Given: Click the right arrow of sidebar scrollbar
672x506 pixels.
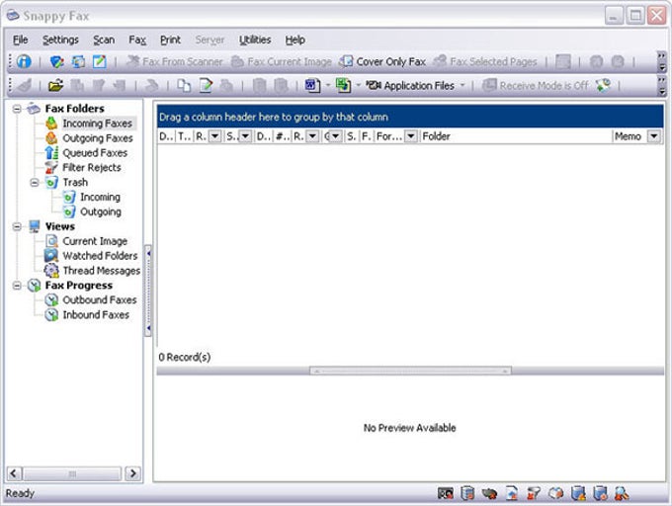Looking at the screenshot, I should click(x=132, y=473).
